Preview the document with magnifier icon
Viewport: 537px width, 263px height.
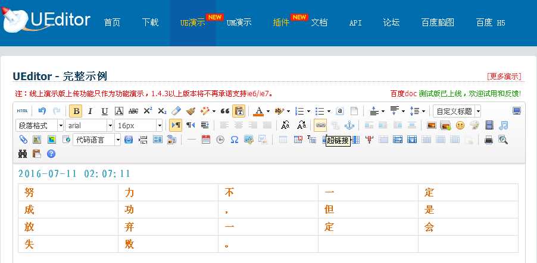[503, 140]
